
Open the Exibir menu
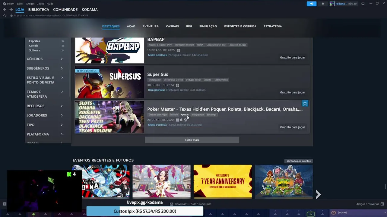point(20,4)
